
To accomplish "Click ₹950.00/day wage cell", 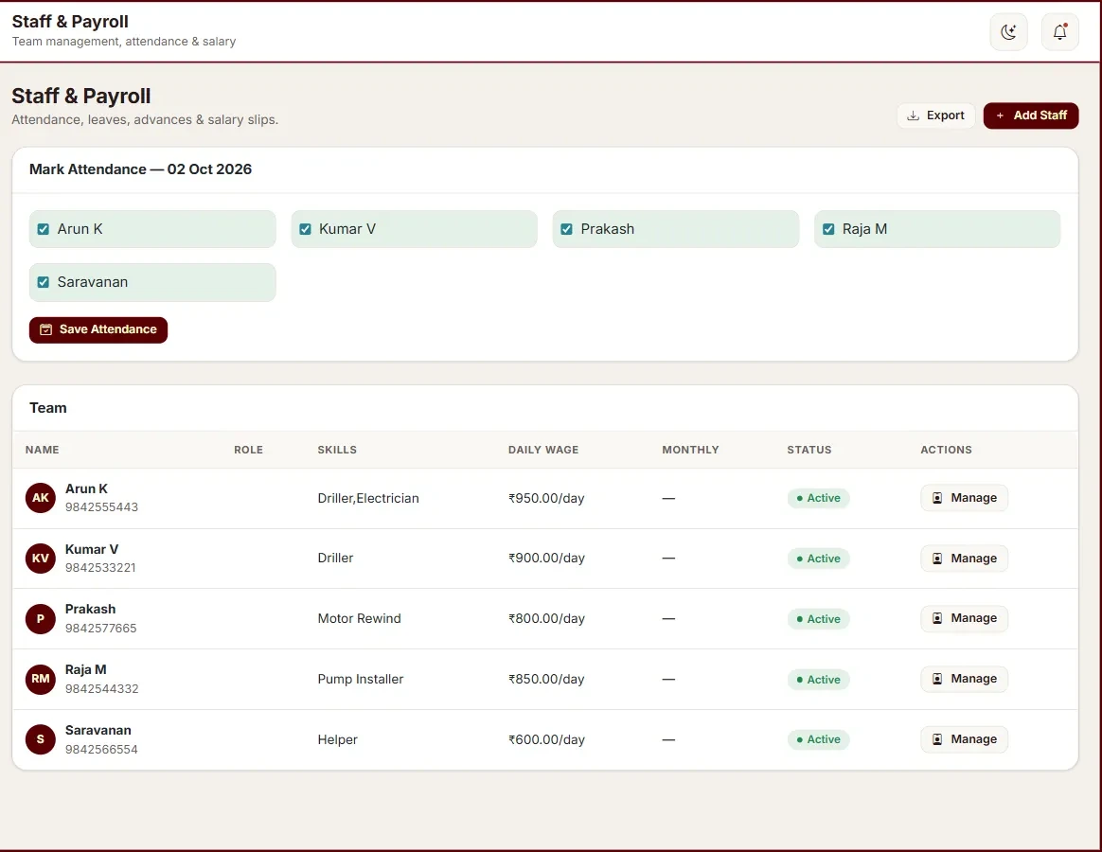I will click(547, 498).
